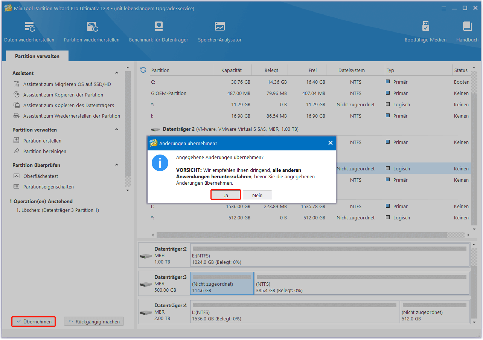Collapse the Partition überprüfen section
This screenshot has width=483, height=340.
(117, 165)
